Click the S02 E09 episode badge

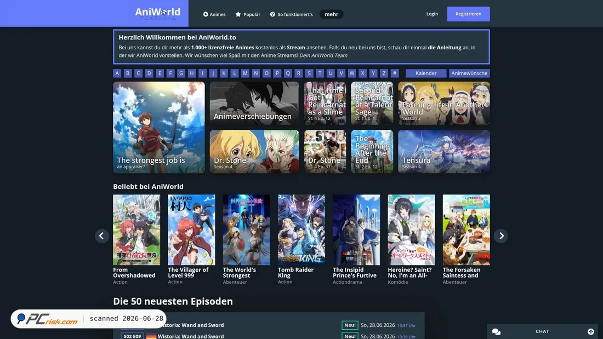(x=132, y=336)
